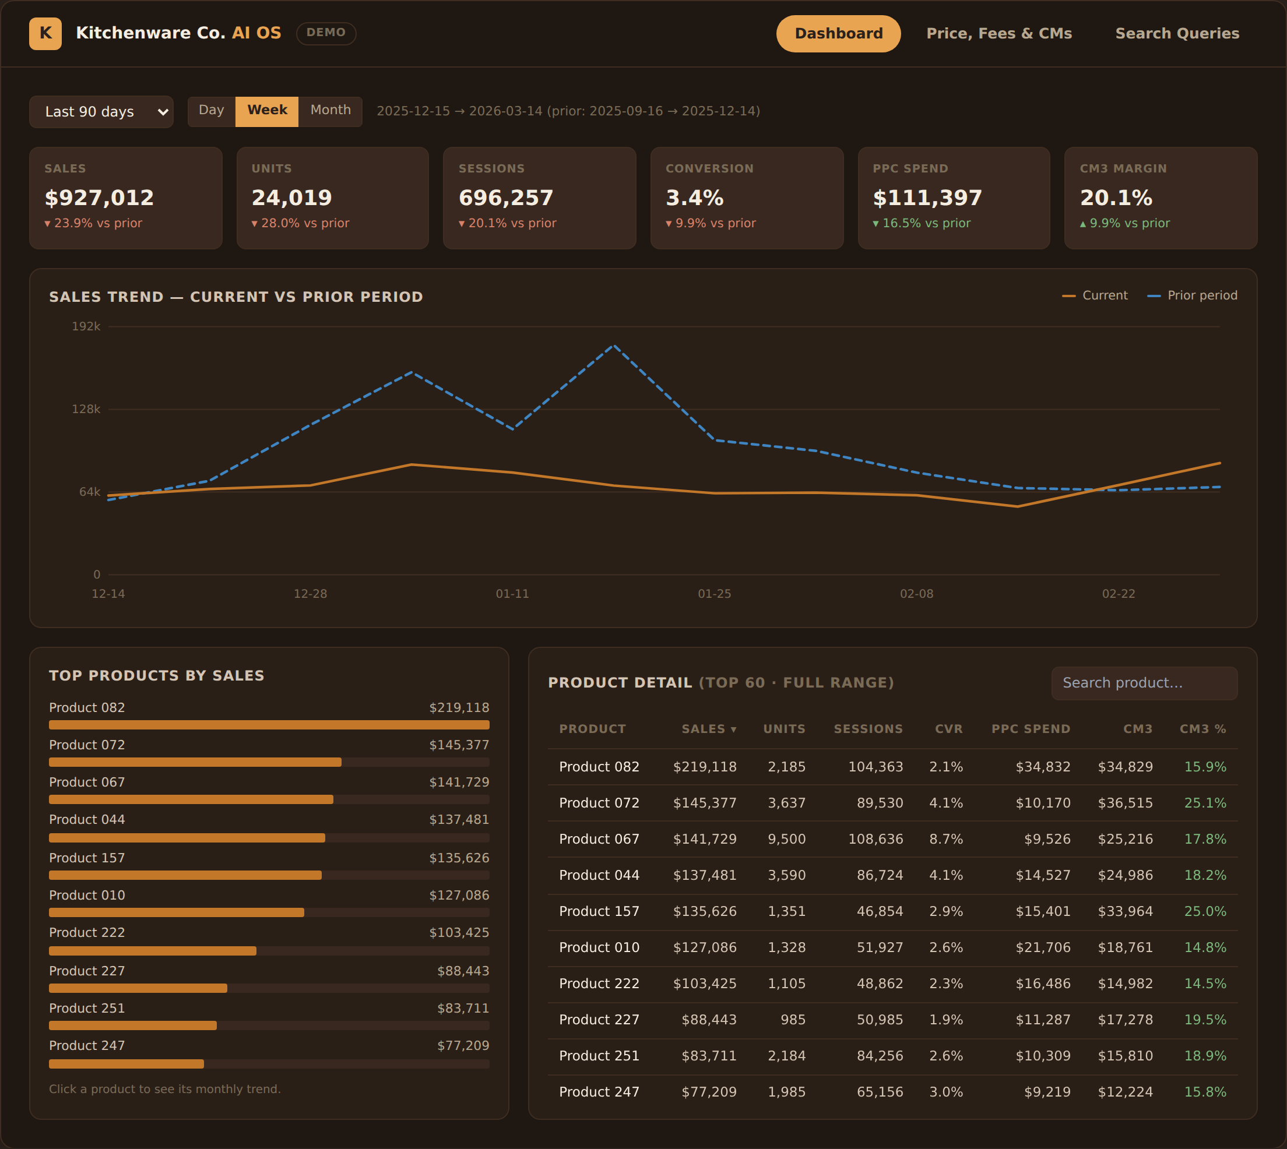This screenshot has width=1287, height=1149.
Task: Select Week granularity
Action: click(267, 111)
